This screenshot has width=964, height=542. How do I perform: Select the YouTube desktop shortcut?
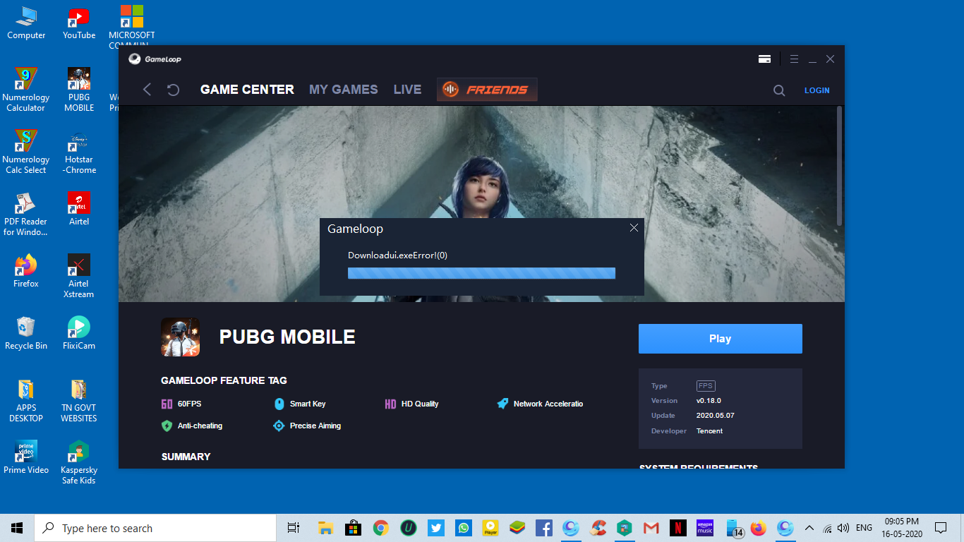click(x=79, y=23)
